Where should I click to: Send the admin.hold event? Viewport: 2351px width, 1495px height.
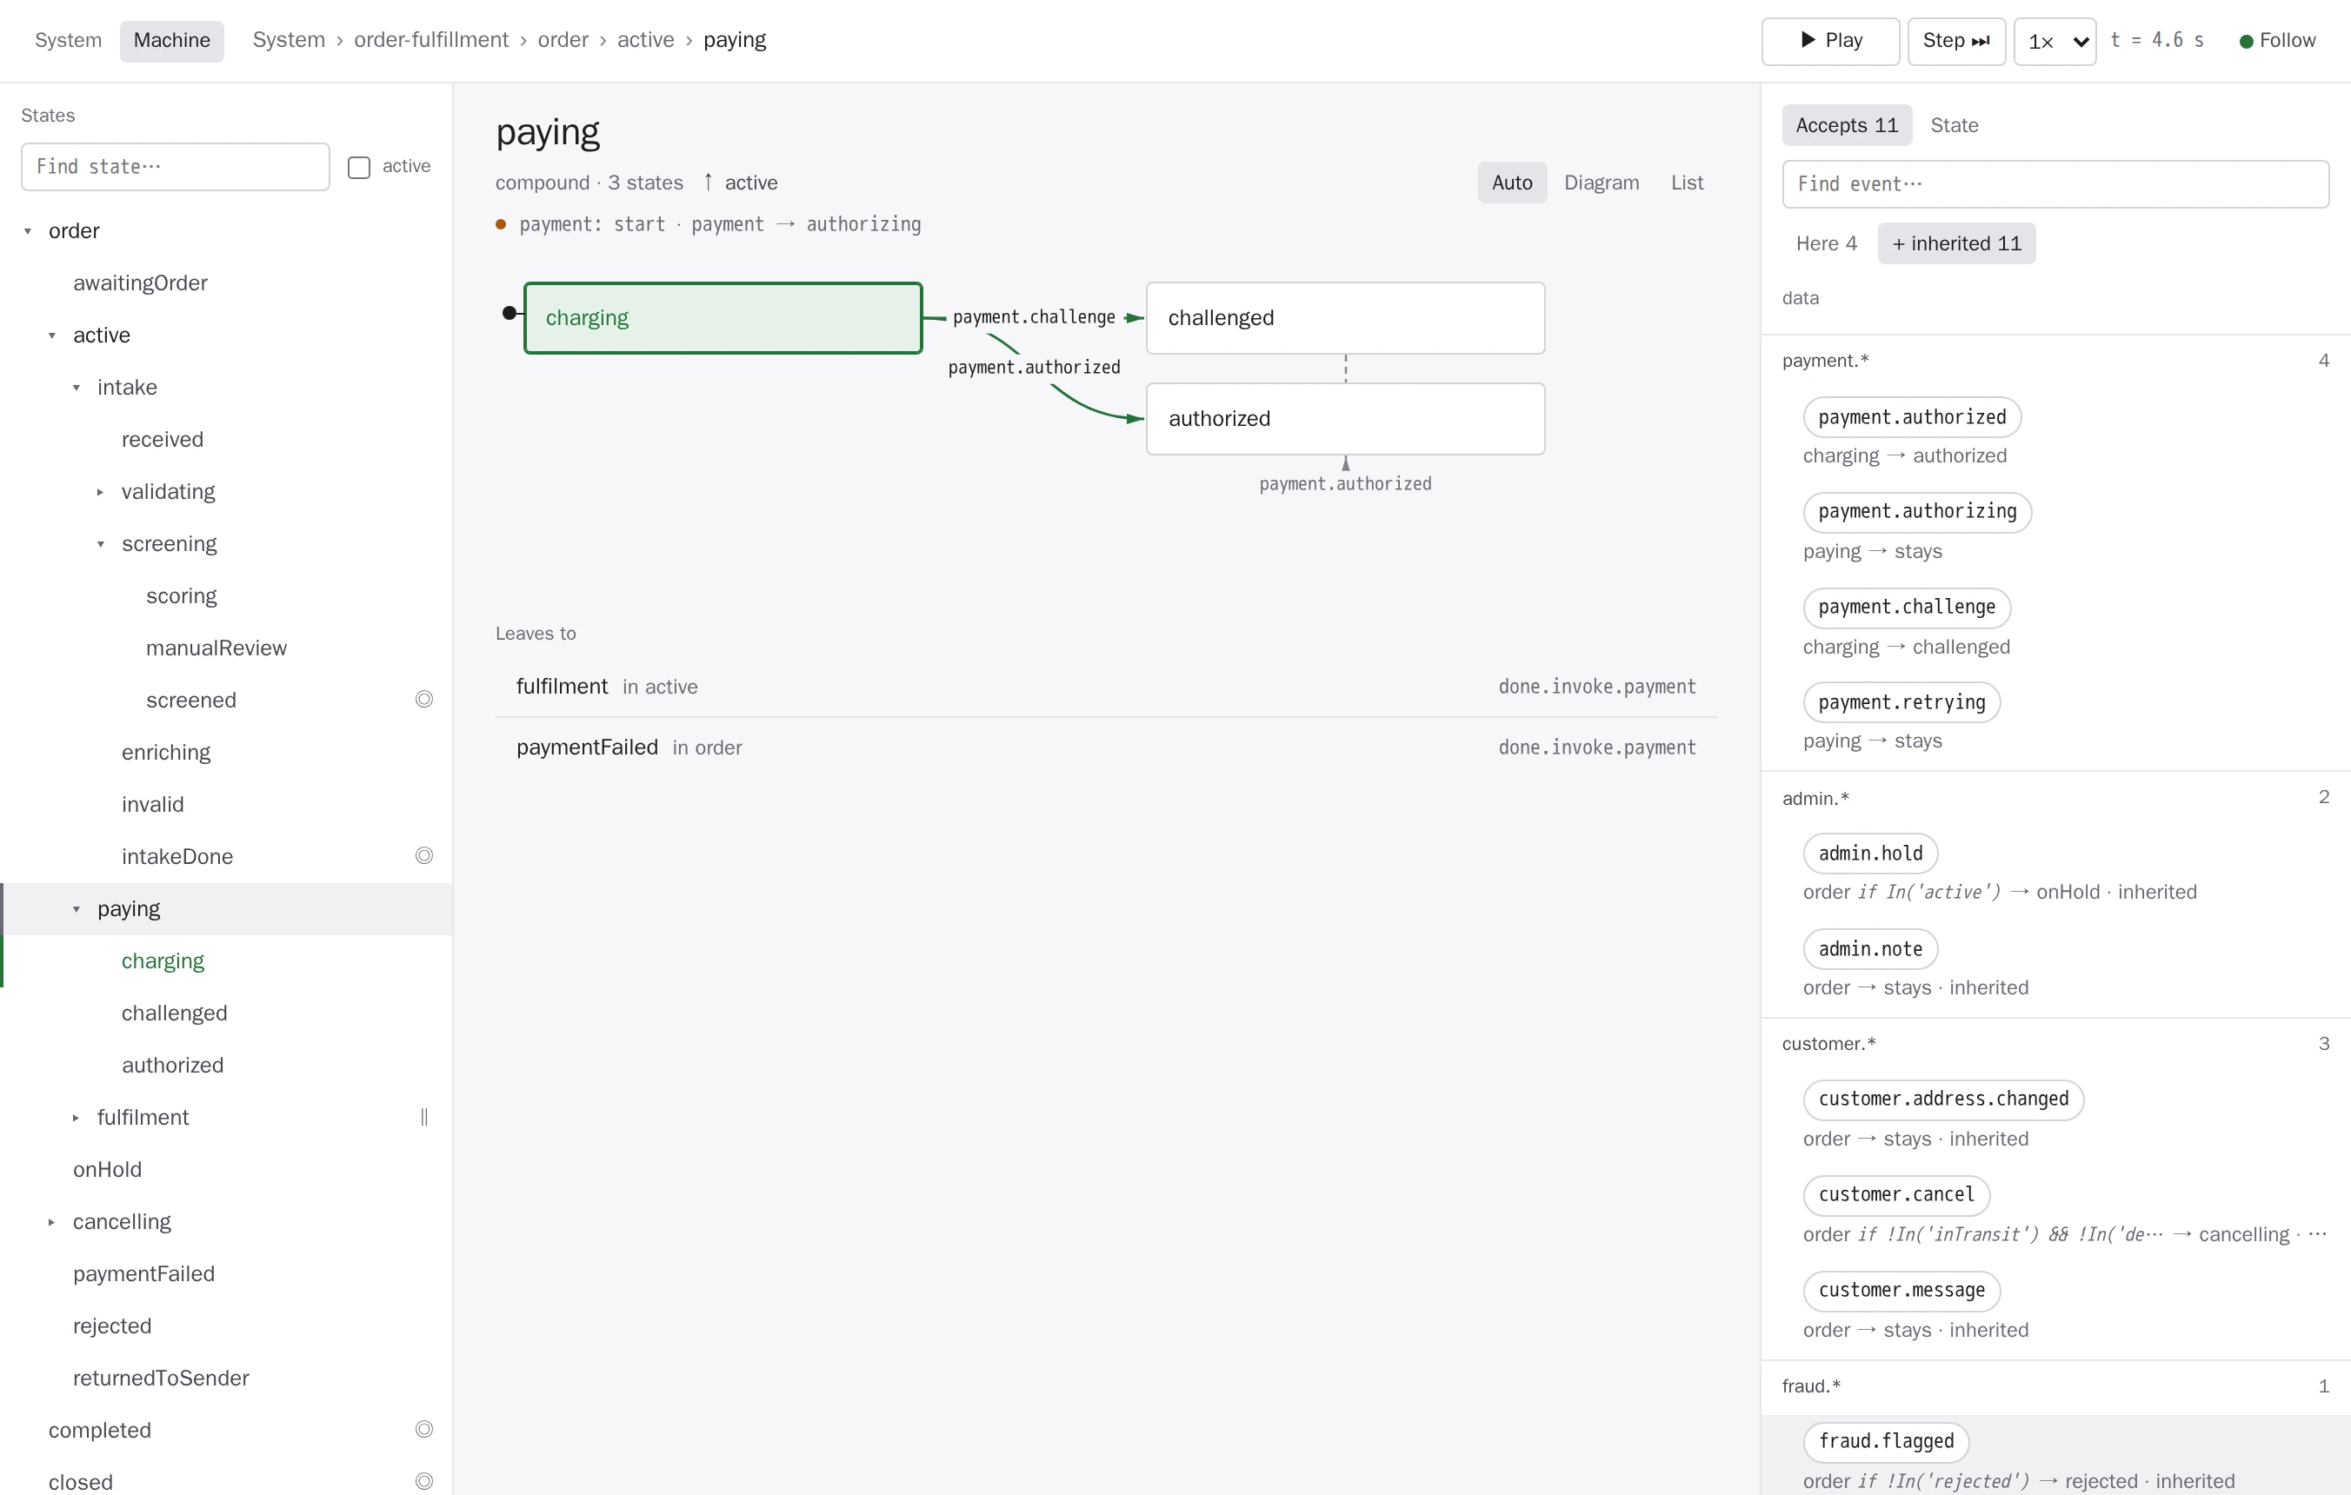pos(1869,854)
